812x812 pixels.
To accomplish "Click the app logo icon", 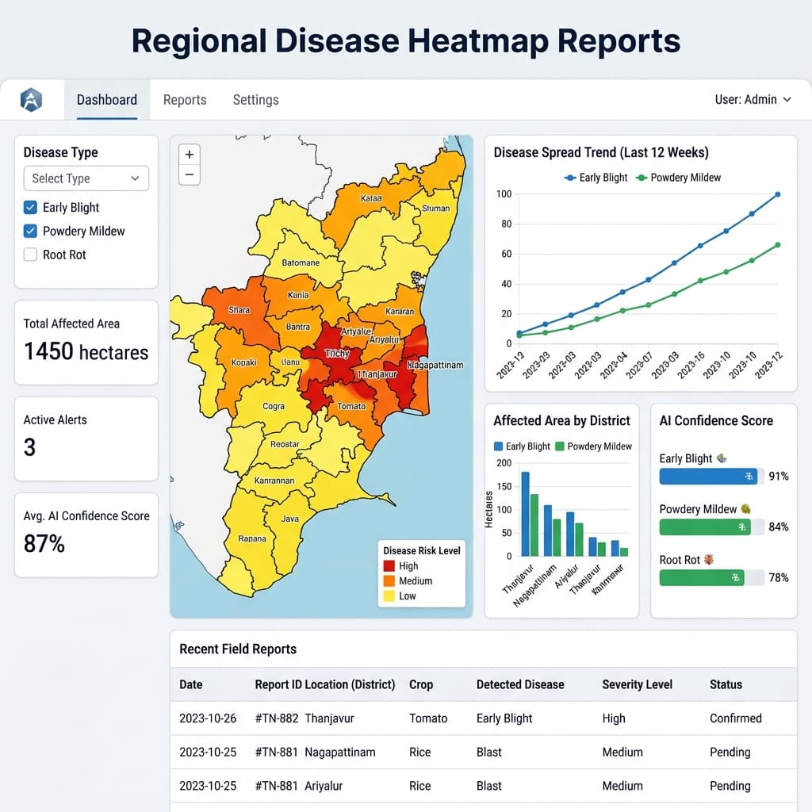I will [31, 99].
